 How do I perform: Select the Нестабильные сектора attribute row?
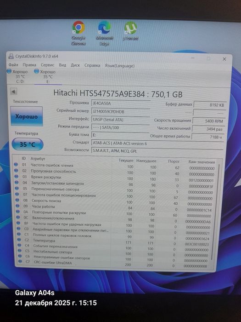click(114, 252)
